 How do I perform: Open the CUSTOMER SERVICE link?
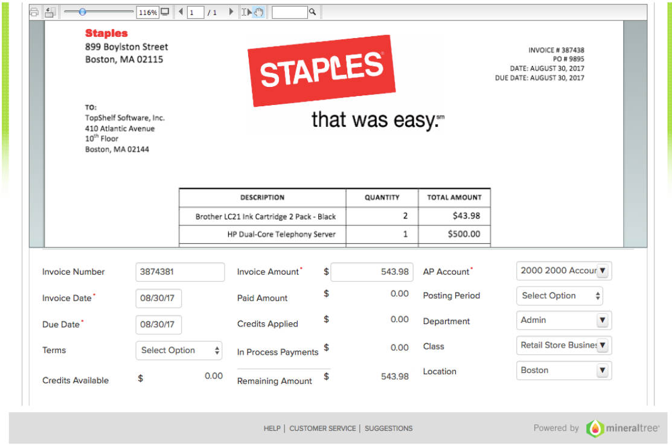(322, 428)
